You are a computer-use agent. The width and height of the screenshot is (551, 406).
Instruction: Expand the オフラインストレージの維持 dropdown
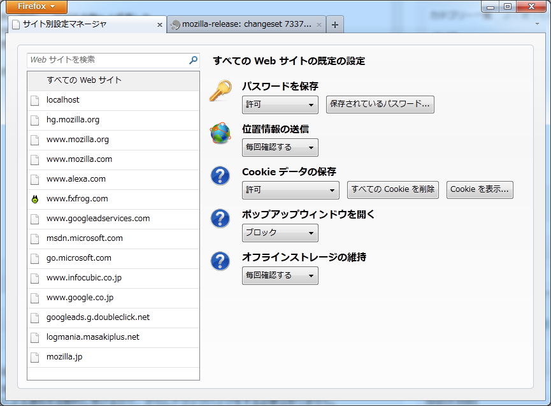(x=280, y=275)
